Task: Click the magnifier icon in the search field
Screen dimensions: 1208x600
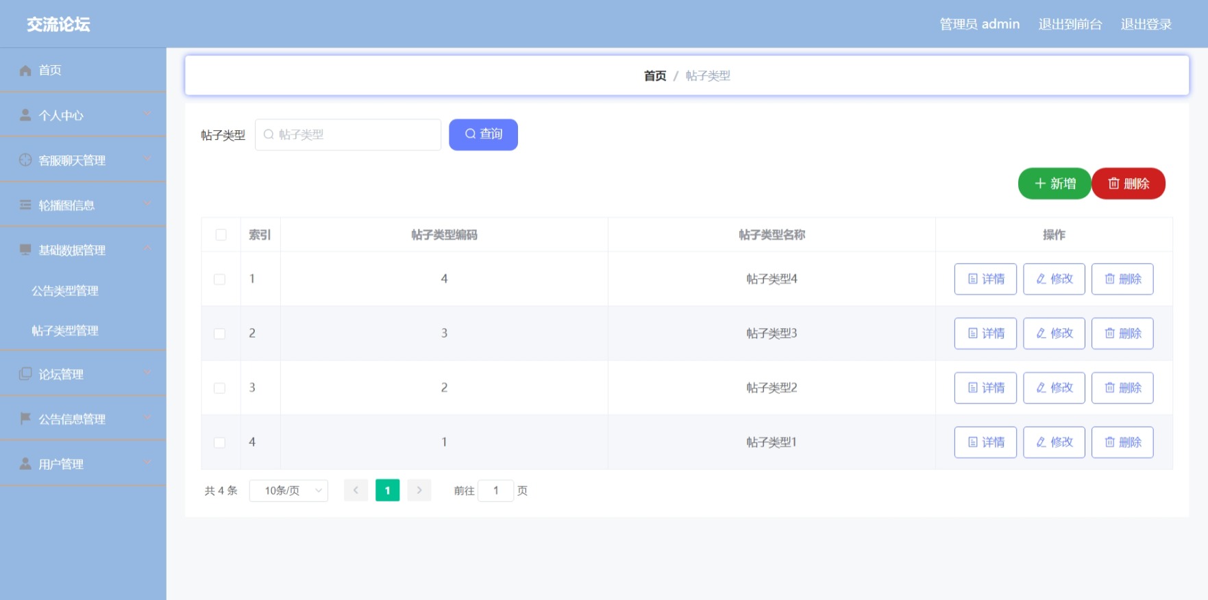Action: [269, 134]
